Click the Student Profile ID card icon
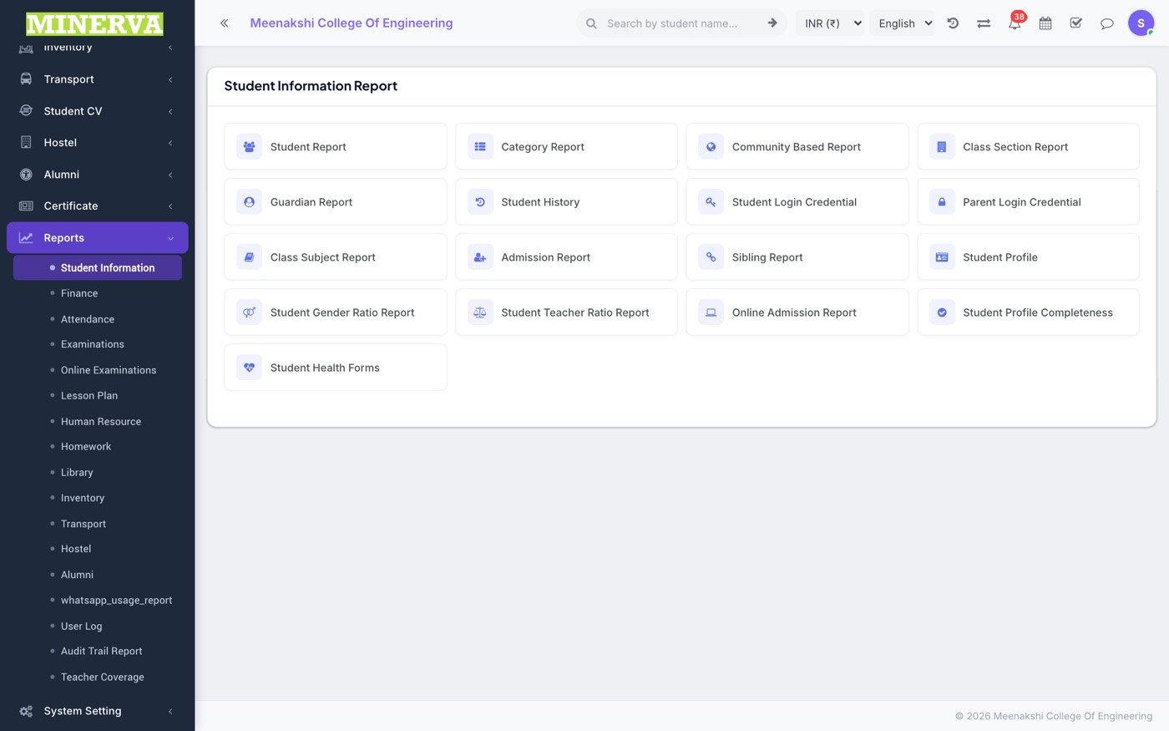Screen dimensions: 1169x731 coord(942,257)
